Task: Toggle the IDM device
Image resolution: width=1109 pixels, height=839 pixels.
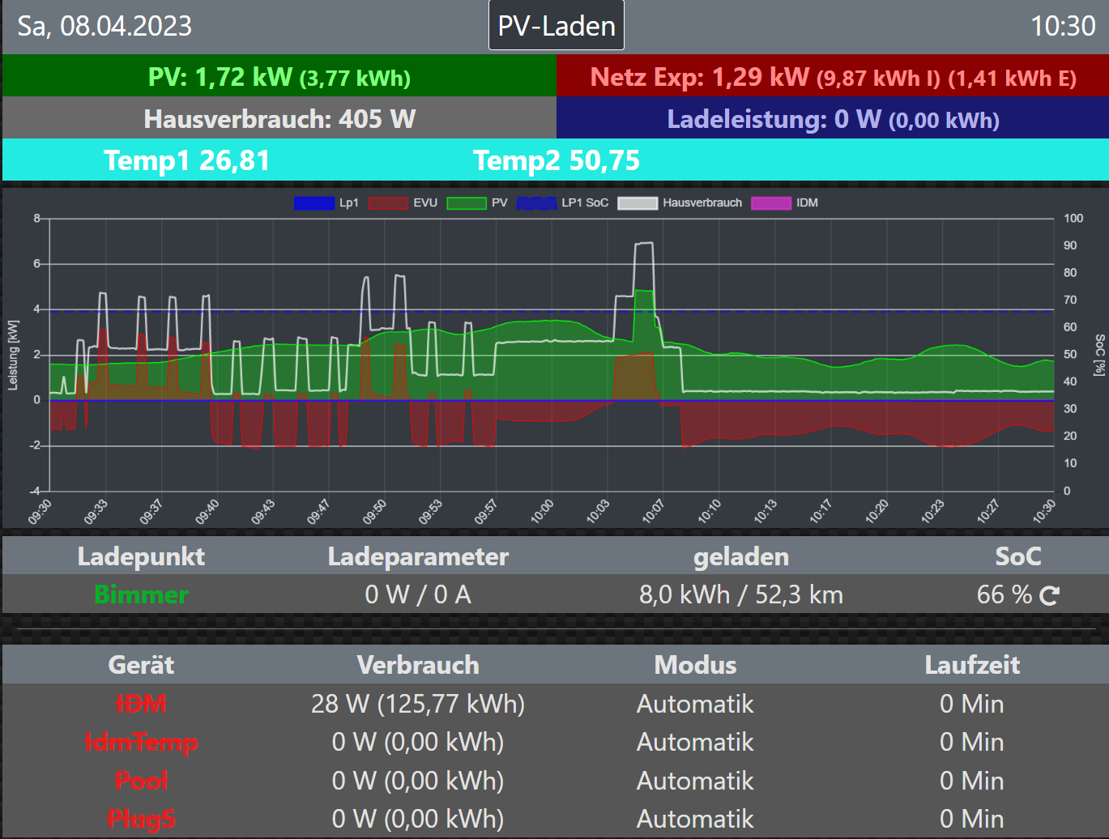Action: pyautogui.click(x=141, y=704)
